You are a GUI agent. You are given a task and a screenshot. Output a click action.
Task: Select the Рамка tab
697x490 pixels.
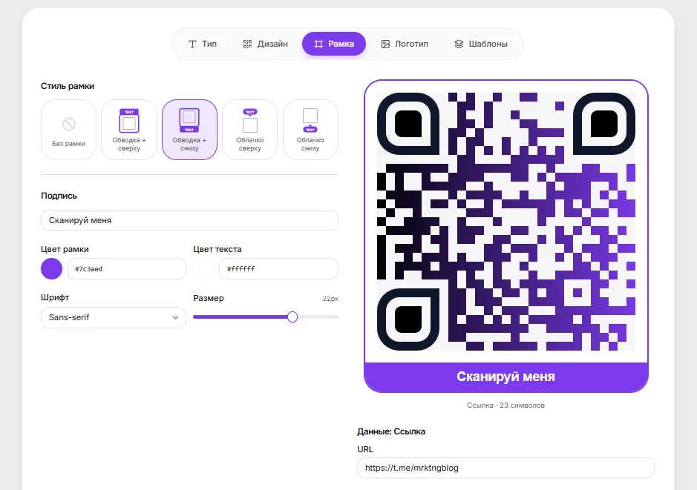coord(334,44)
